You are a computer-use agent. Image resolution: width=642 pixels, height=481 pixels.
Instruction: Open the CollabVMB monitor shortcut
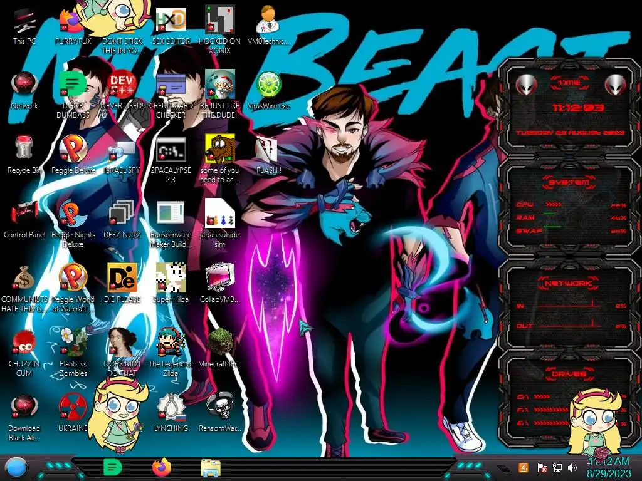[219, 277]
